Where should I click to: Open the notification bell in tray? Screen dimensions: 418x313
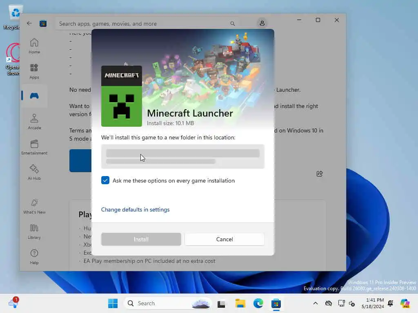(391, 303)
